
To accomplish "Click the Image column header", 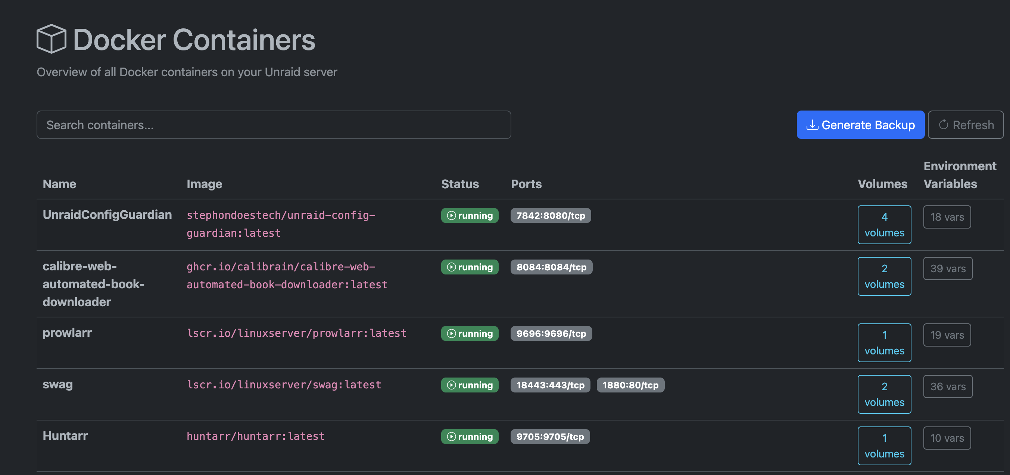I will [x=204, y=184].
